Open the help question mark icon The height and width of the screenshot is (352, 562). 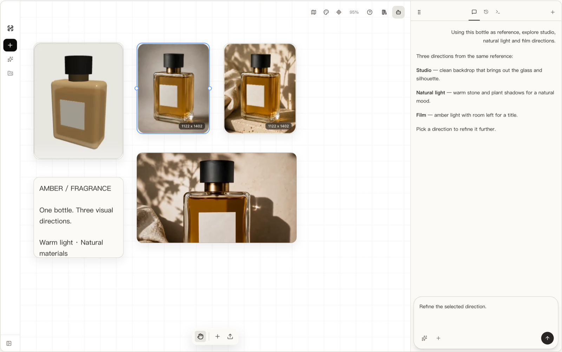click(x=370, y=12)
